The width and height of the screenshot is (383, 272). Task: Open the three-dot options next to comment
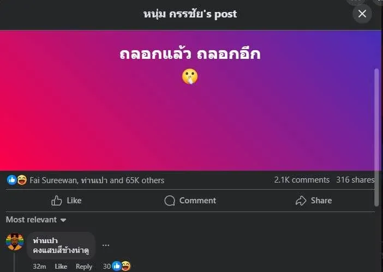click(x=106, y=245)
